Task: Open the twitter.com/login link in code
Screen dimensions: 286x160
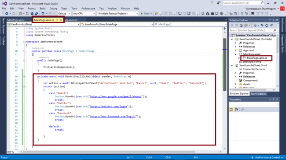Action: (x=108, y=107)
